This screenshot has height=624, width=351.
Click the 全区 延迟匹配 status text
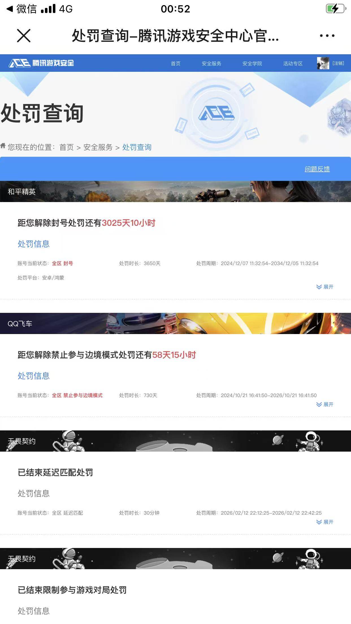click(67, 513)
